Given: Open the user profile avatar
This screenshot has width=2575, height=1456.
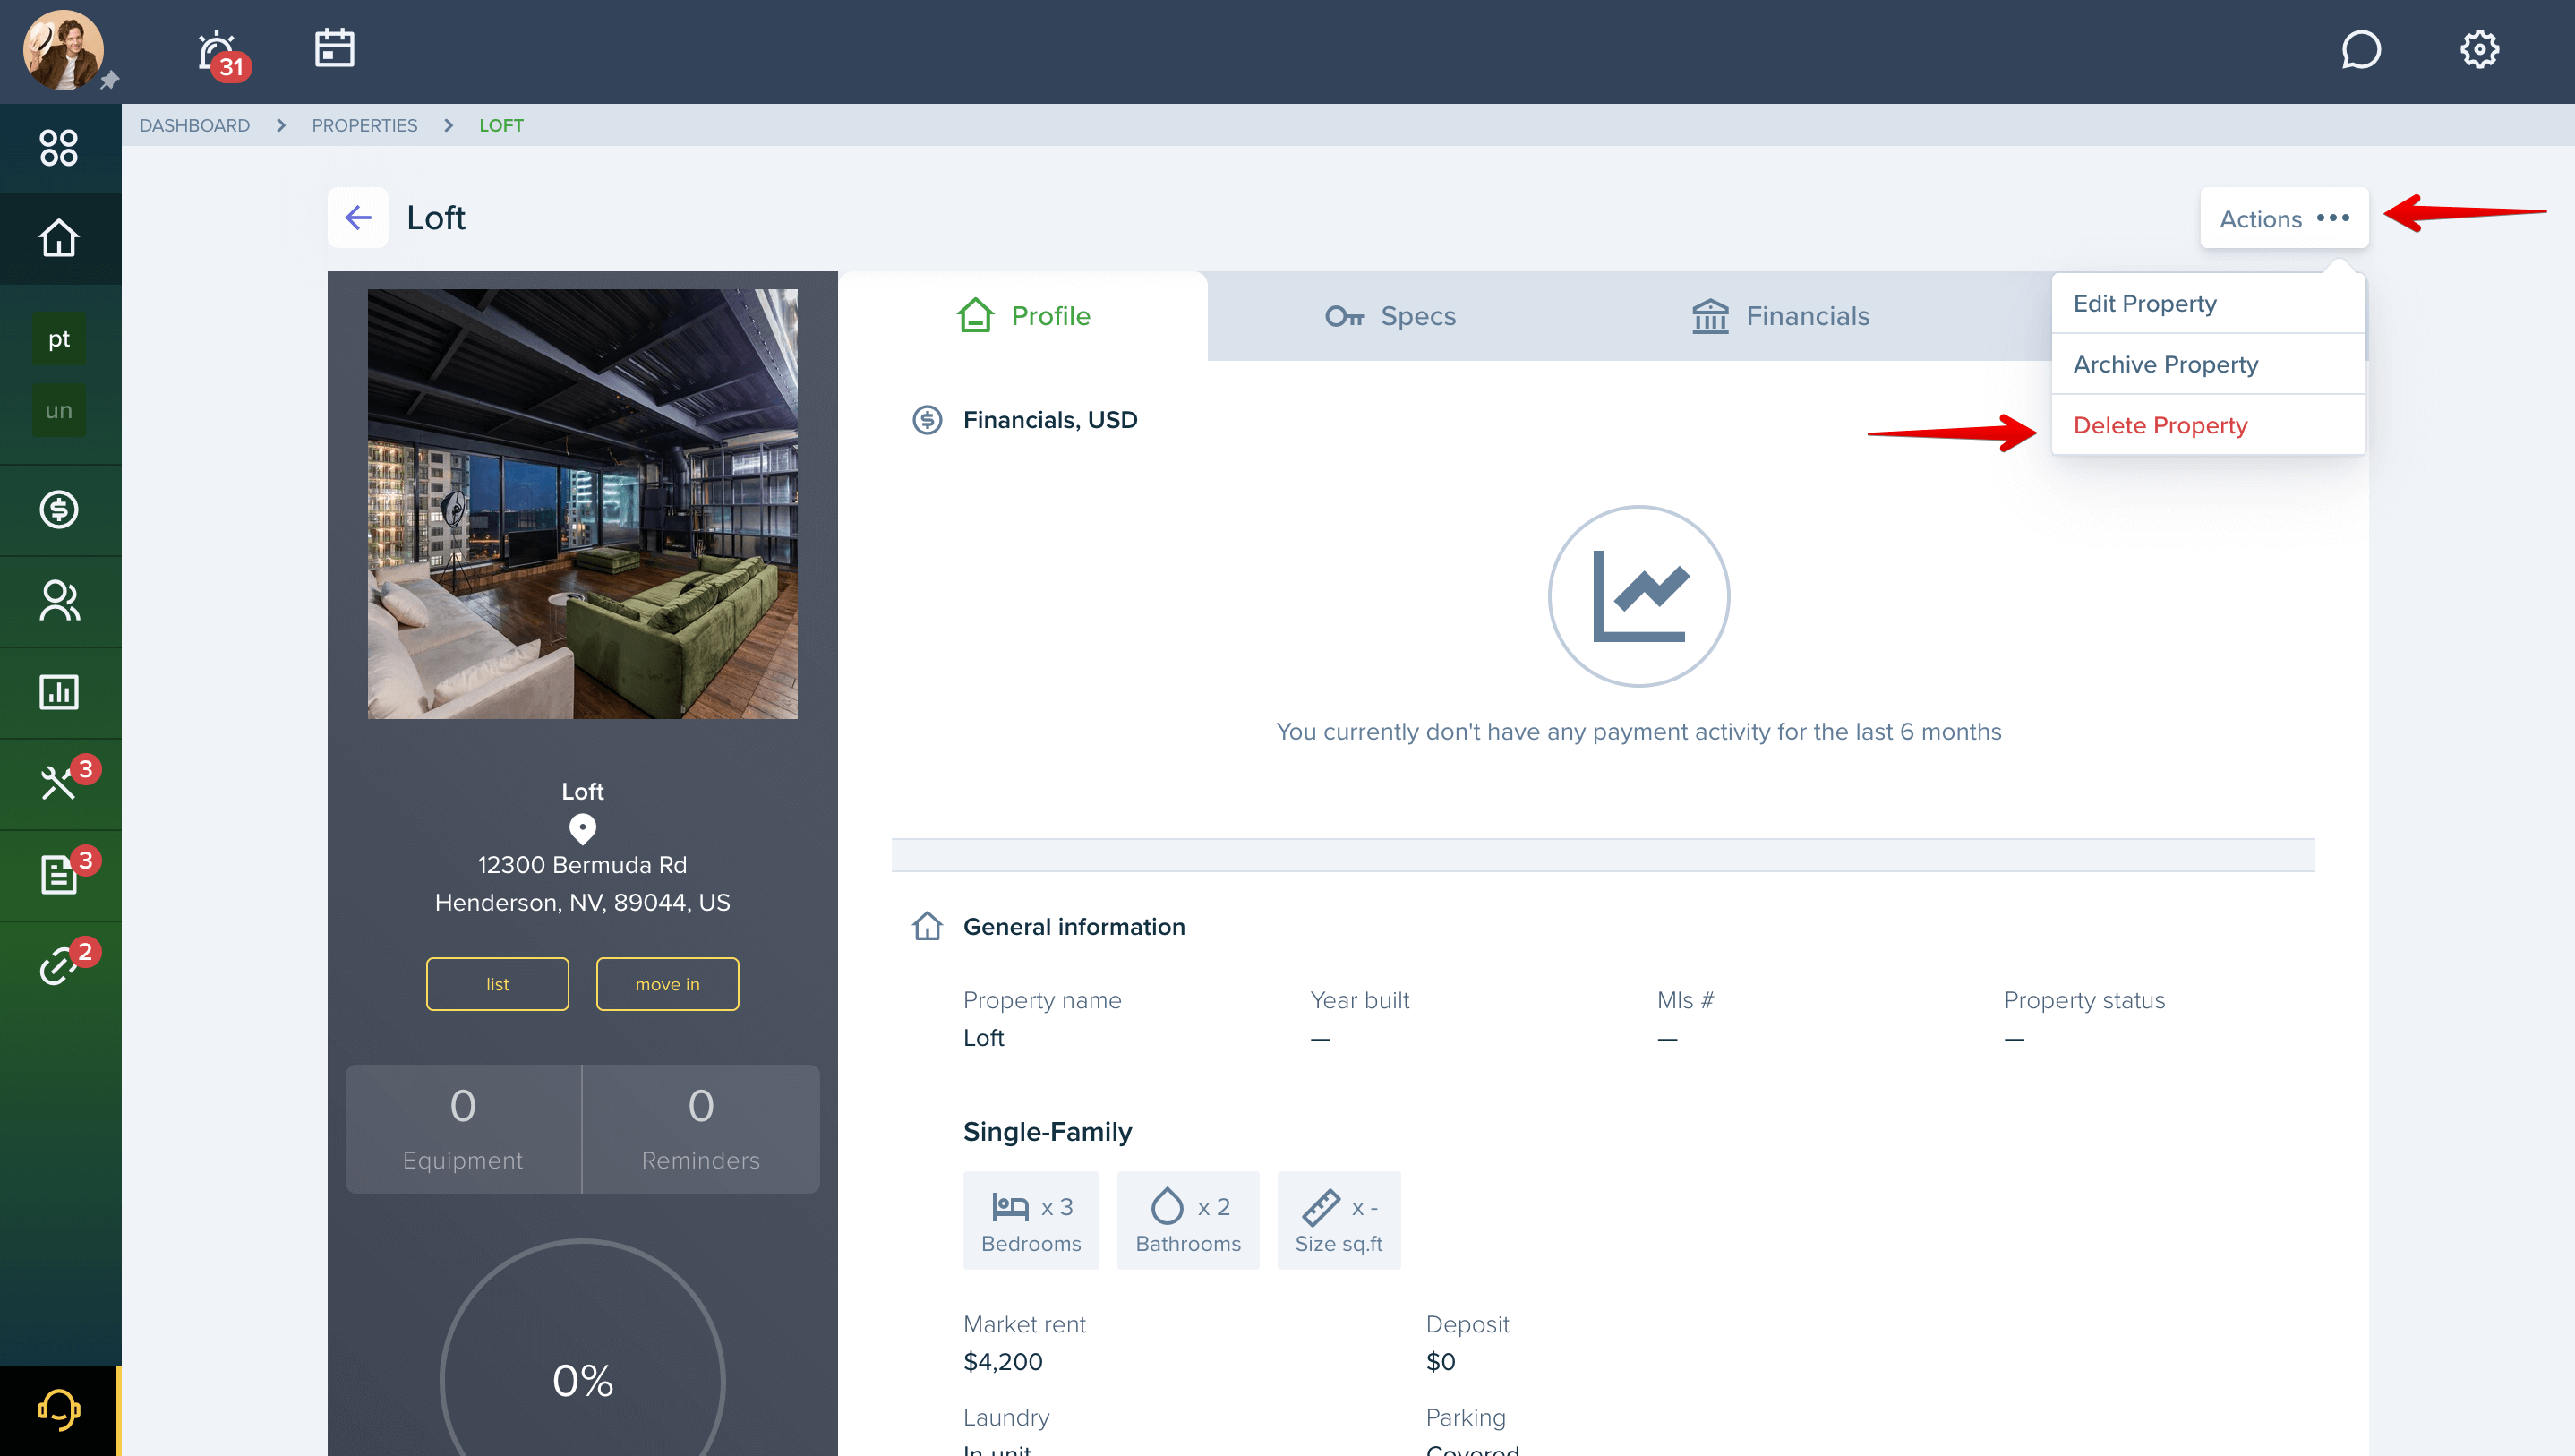Looking at the screenshot, I should (x=63, y=50).
